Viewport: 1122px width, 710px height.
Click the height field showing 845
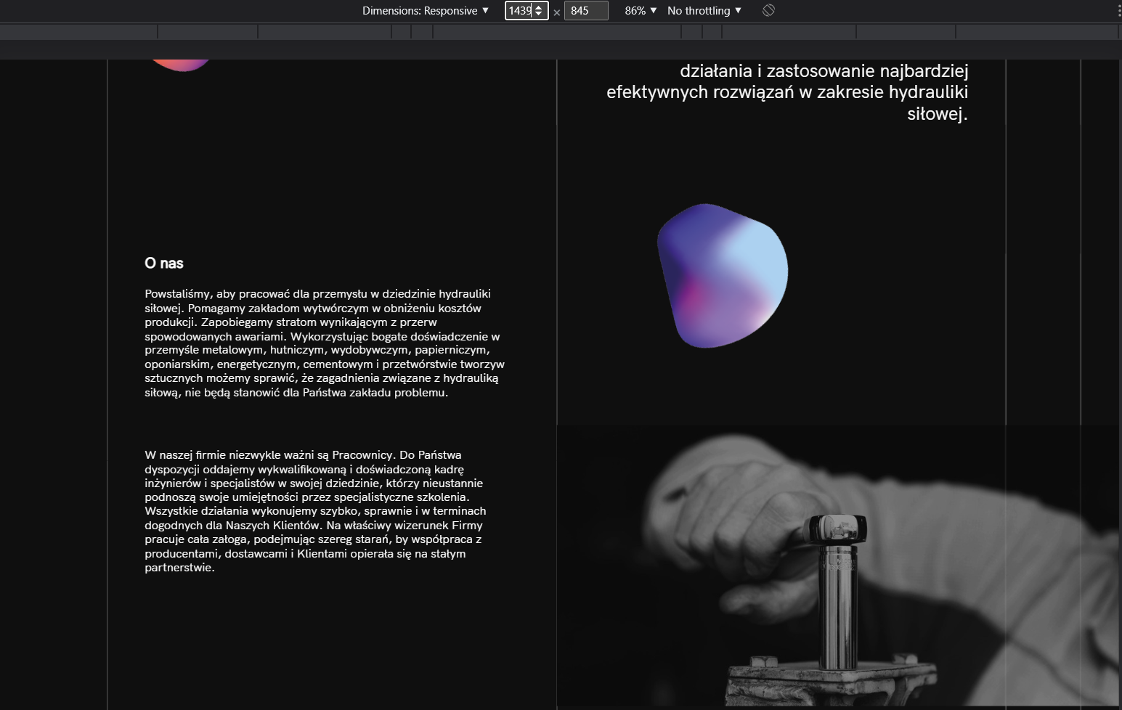pos(585,11)
